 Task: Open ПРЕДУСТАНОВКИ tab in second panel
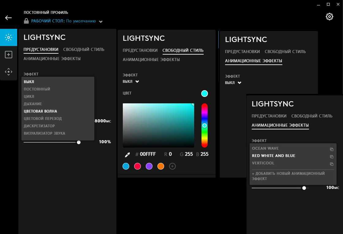140,50
